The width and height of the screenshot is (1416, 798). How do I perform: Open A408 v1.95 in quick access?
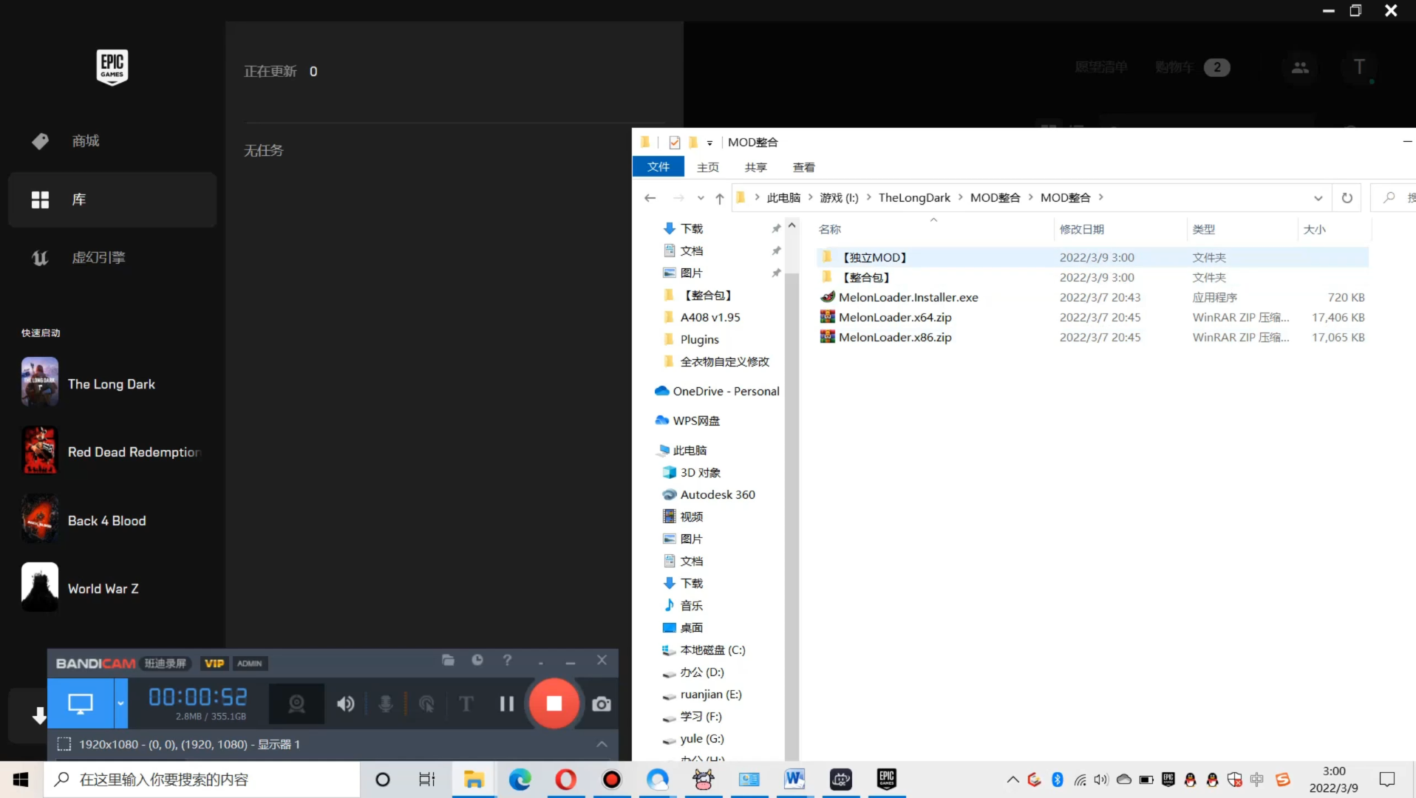point(710,317)
